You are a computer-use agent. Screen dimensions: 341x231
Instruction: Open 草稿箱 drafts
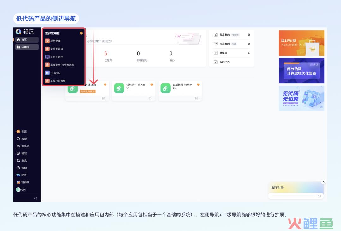click(232, 53)
